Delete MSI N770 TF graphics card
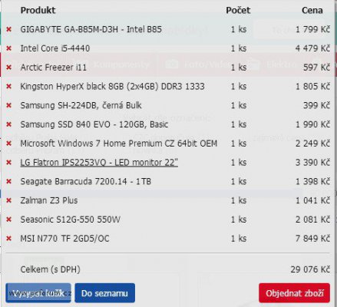337x307 pixels. point(9,239)
